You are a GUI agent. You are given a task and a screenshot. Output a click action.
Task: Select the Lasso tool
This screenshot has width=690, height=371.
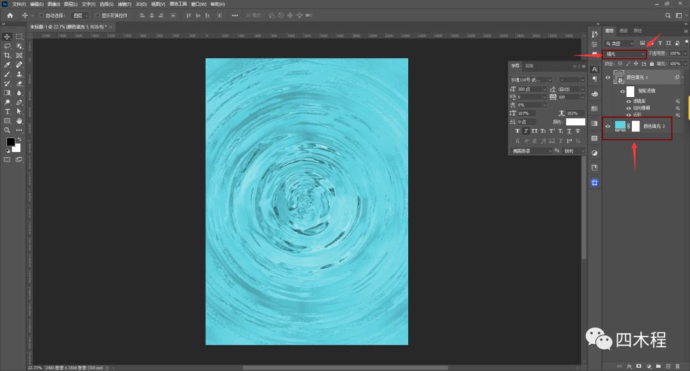coord(8,46)
